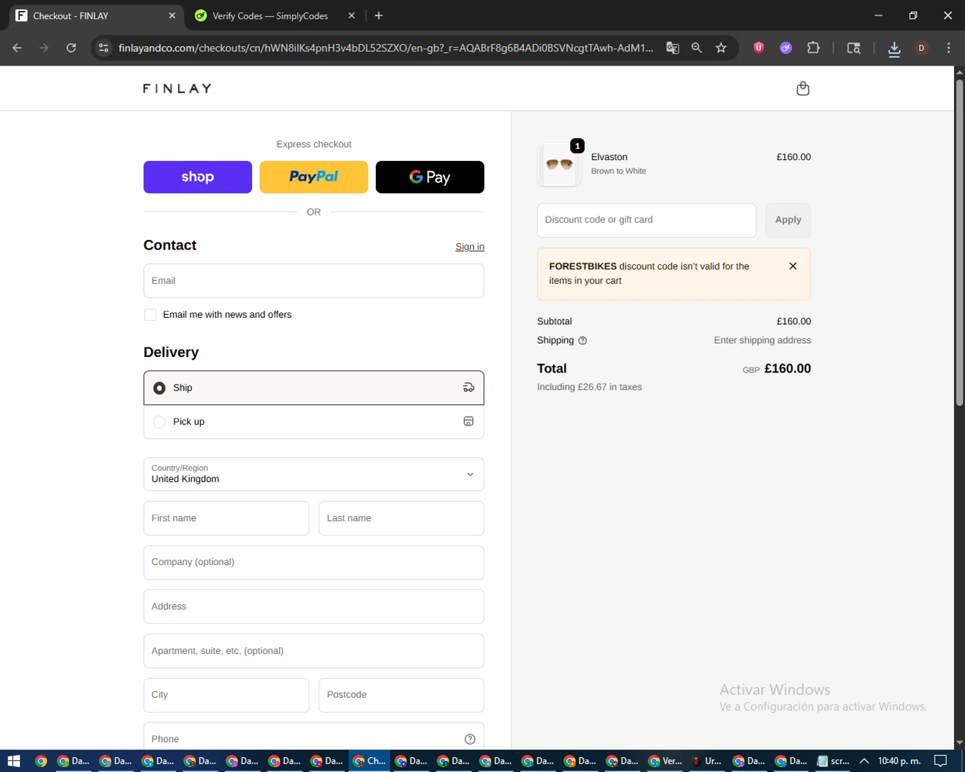
Task: Focus the City field
Action: coord(226,695)
